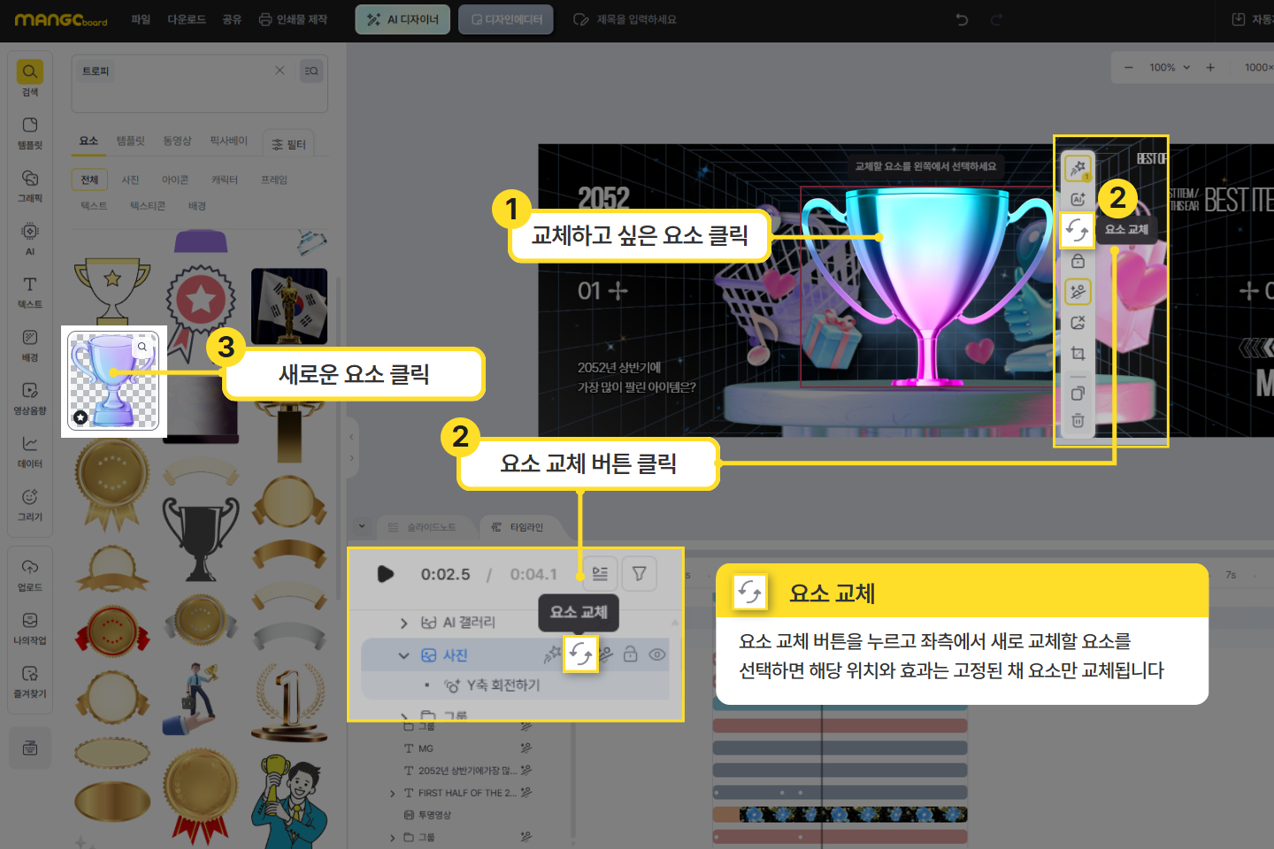Viewport: 1274px width, 849px height.
Task: Select the purple trophy thumbnail
Action: pyautogui.click(x=113, y=380)
